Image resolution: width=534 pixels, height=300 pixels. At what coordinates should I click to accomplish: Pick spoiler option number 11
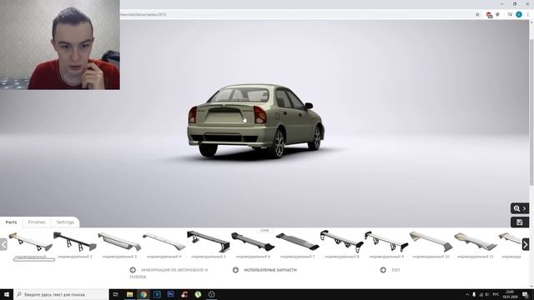point(476,241)
